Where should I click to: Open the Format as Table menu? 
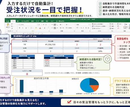tap(99, 26)
